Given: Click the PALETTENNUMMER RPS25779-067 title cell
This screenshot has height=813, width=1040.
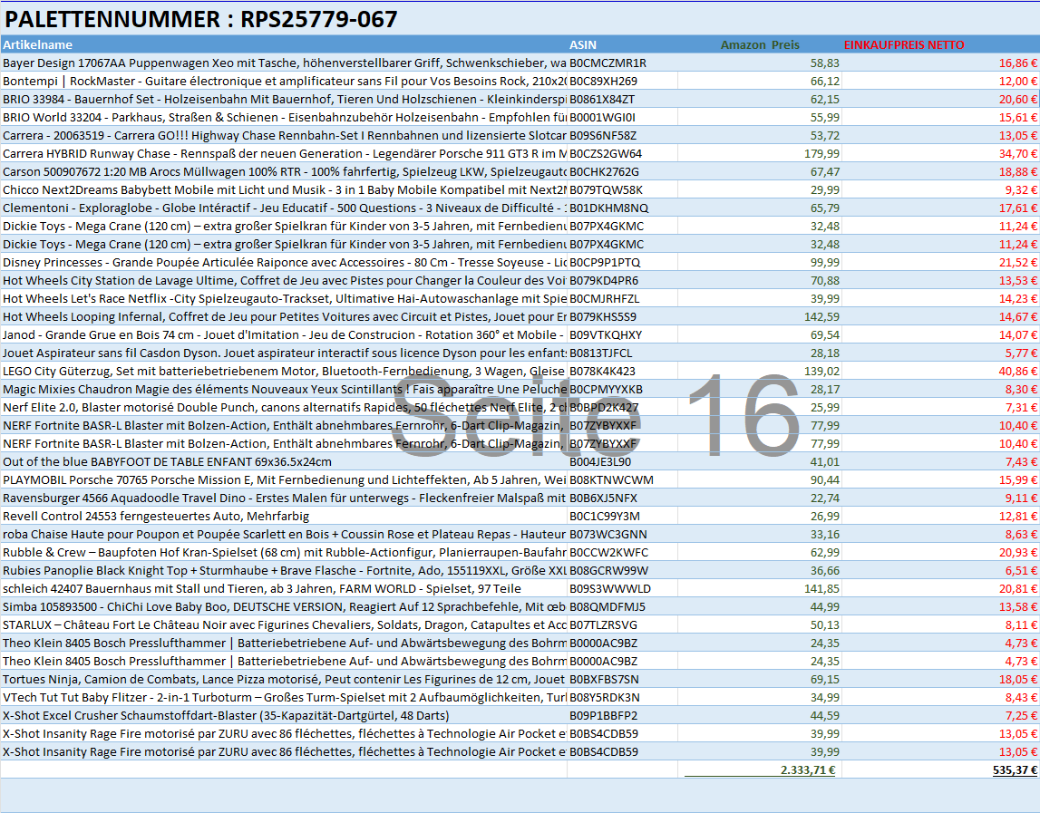Looking at the screenshot, I should (201, 19).
